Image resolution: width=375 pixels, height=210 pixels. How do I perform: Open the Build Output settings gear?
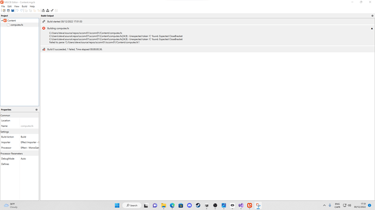(372, 16)
